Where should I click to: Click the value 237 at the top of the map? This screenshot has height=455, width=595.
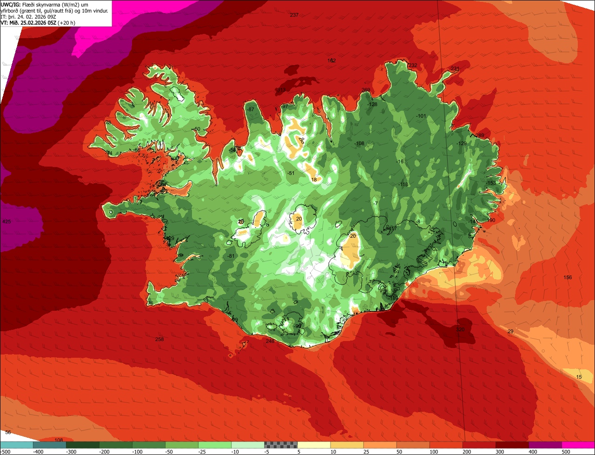pyautogui.click(x=294, y=15)
